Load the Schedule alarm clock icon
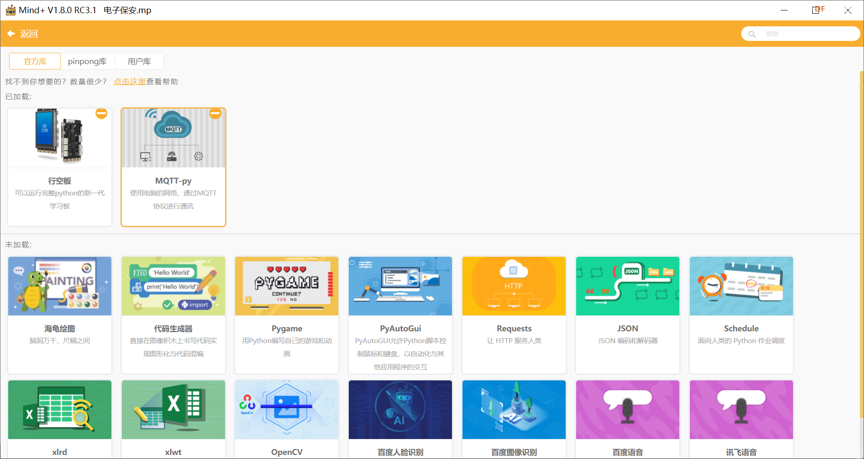This screenshot has height=459, width=864. point(741,286)
